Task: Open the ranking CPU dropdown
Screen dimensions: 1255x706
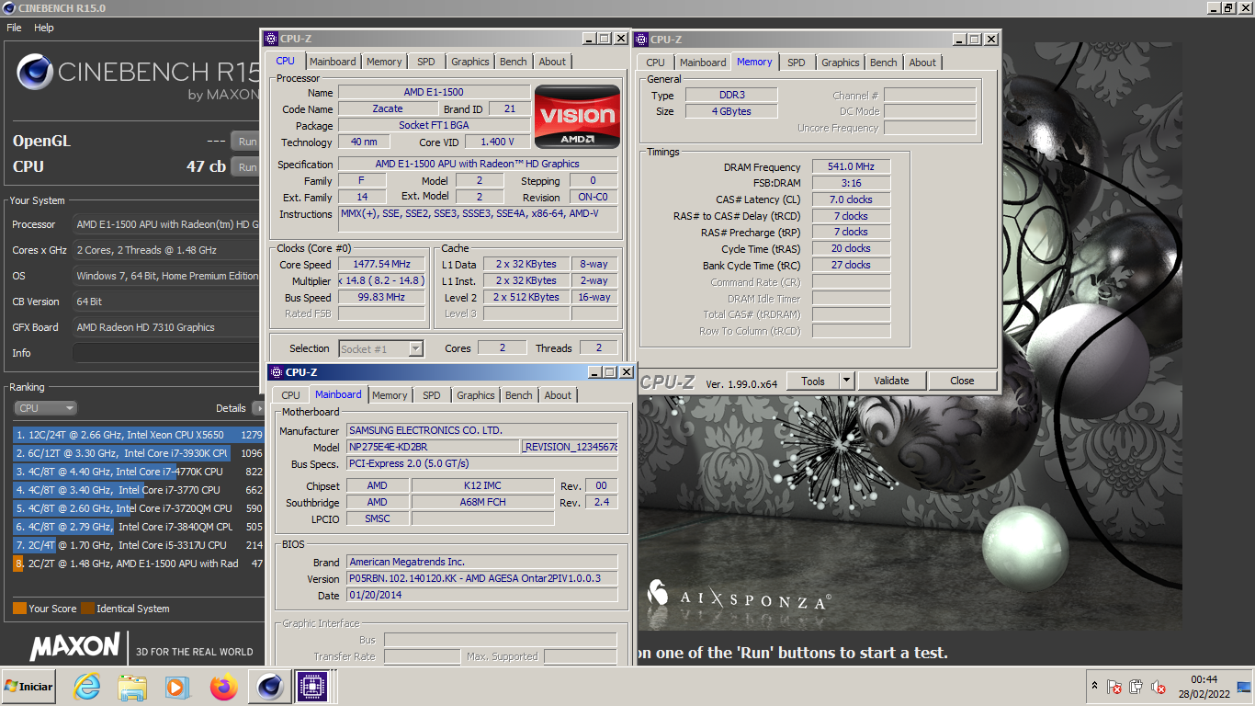Action: pyautogui.click(x=45, y=408)
